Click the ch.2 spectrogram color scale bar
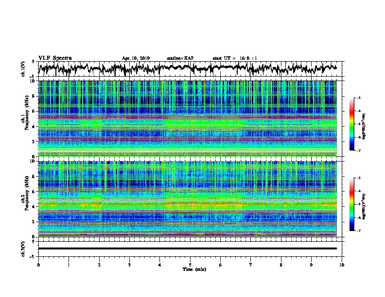Screen dimensions: 385x297 352,204
